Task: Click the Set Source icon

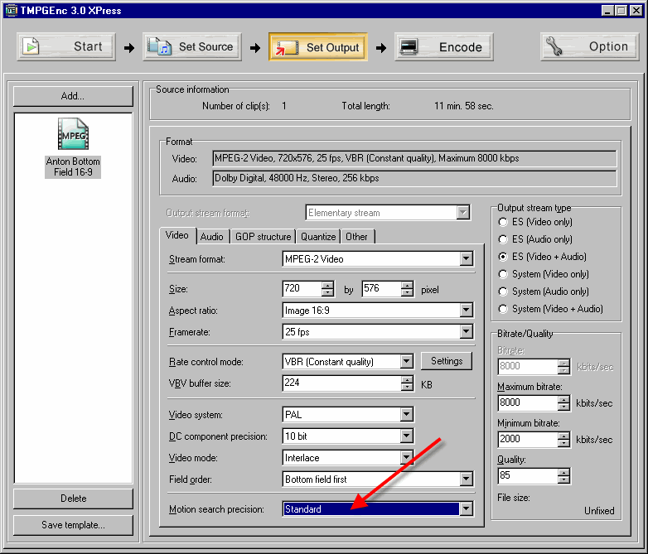Action: (x=160, y=46)
